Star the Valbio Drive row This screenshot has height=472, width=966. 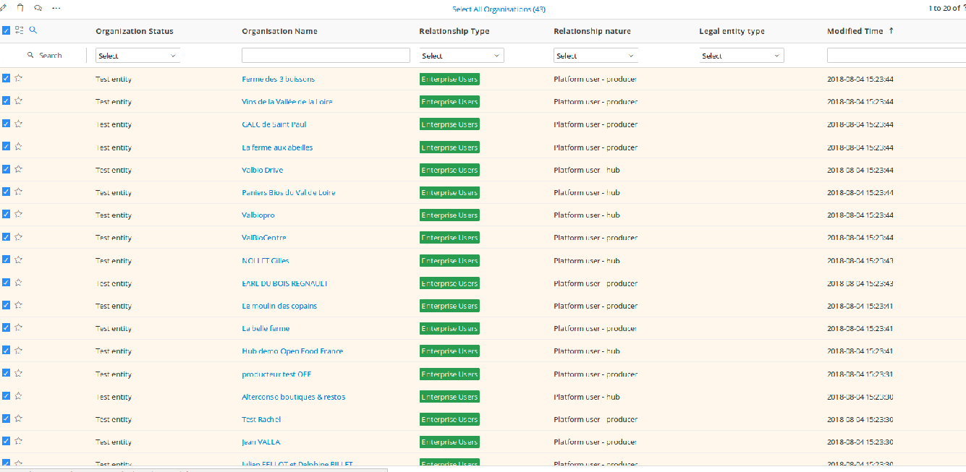pyautogui.click(x=19, y=169)
